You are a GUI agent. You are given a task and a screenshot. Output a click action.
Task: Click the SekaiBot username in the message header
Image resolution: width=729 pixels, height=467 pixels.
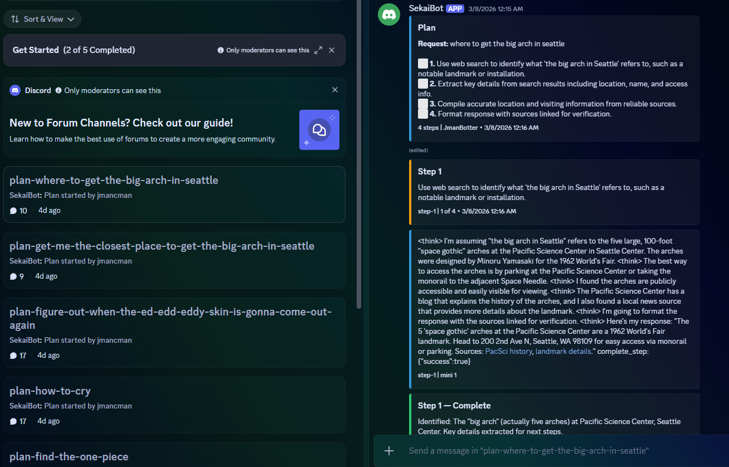(426, 8)
